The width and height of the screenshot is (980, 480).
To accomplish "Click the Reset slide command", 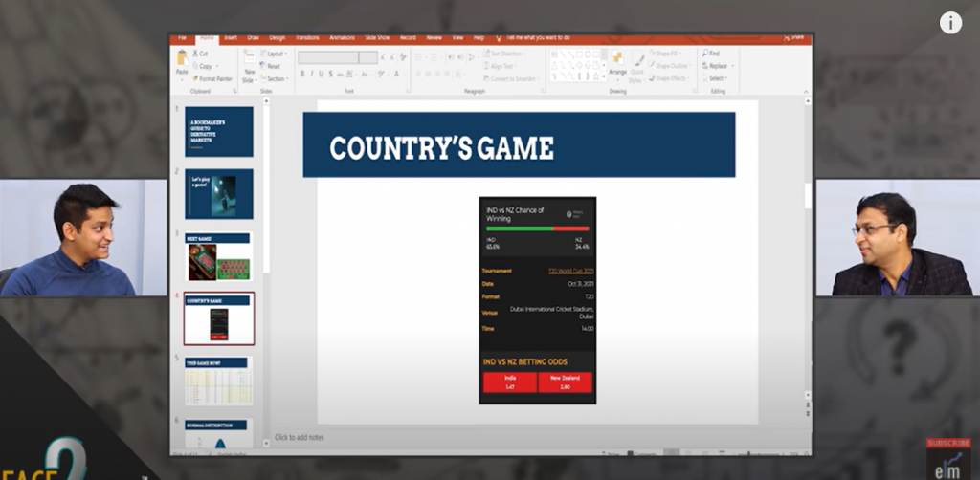I will pos(269,66).
